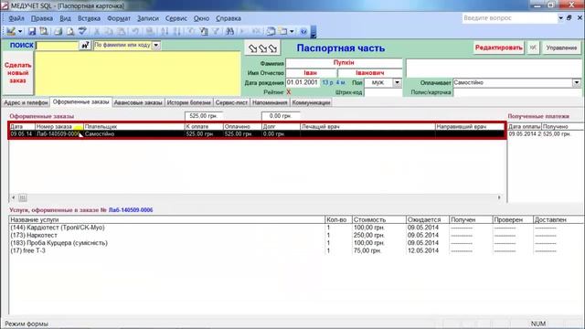Click the Help question-mark icon
585x329 pixels.
coord(303,31)
